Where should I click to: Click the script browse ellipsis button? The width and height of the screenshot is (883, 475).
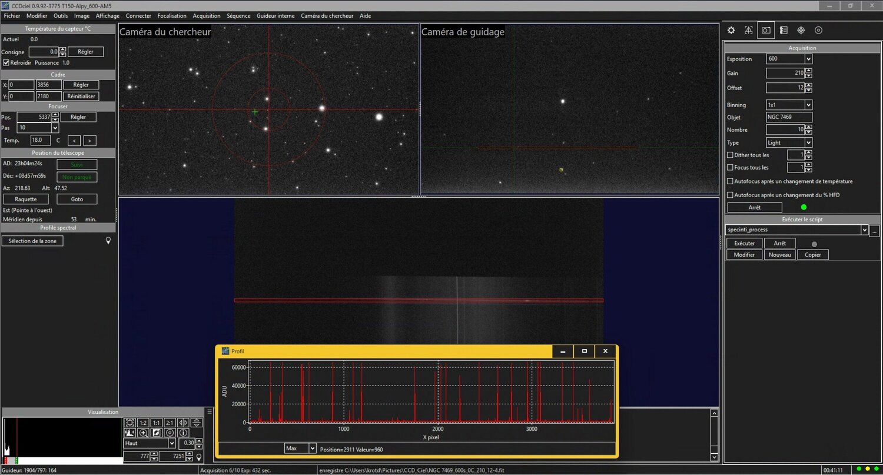coord(874,230)
